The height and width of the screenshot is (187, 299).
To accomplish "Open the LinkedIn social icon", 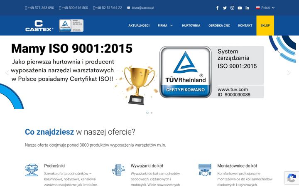I will 248,8.
